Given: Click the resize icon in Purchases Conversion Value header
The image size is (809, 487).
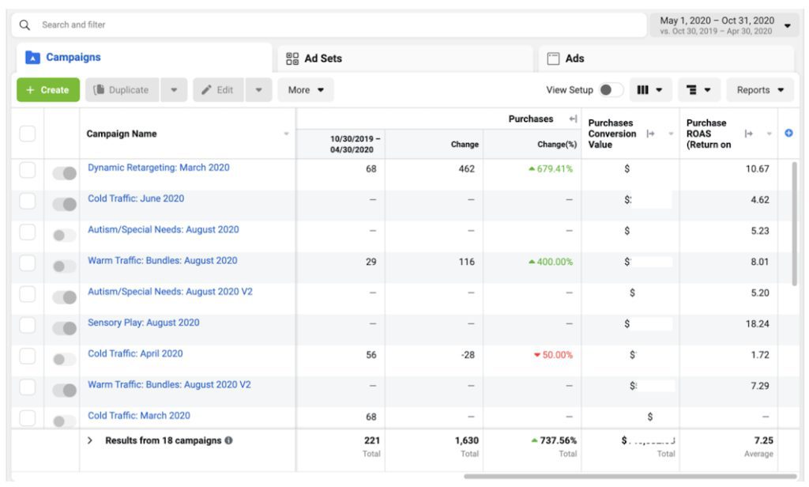Looking at the screenshot, I should [651, 134].
